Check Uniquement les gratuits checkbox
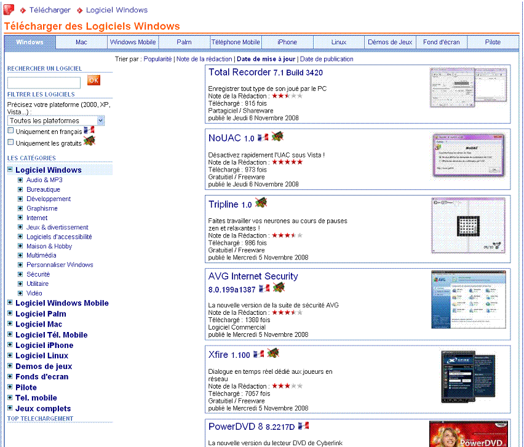524x447 pixels. pos(10,142)
